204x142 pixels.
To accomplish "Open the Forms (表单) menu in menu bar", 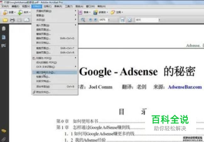I will click(58, 6).
